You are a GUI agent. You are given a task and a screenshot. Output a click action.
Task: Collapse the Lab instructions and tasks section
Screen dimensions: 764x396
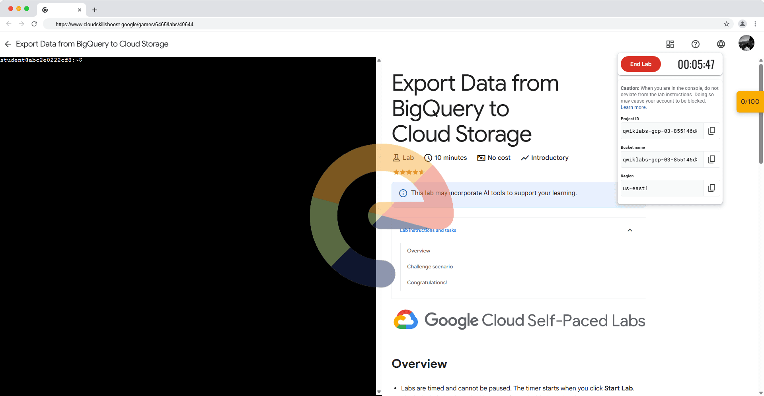630,230
